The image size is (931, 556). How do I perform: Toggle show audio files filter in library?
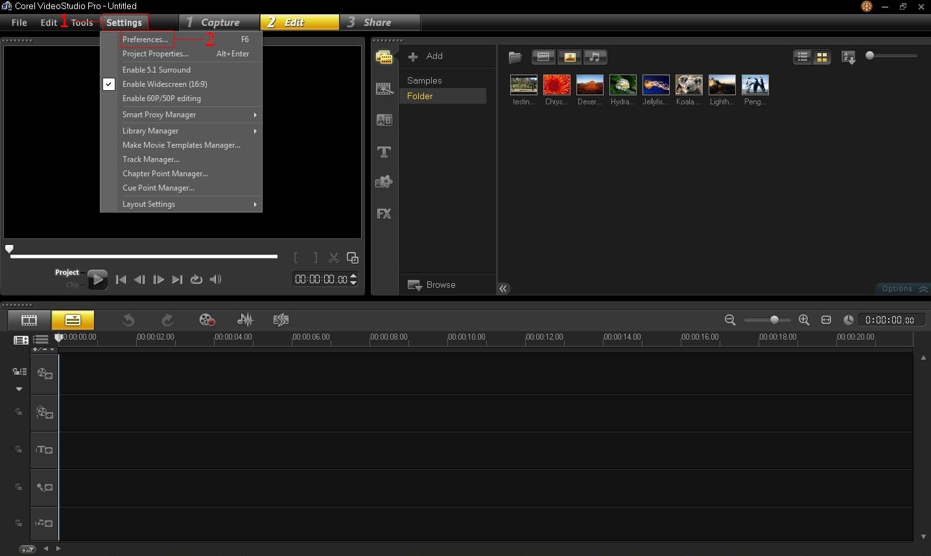pyautogui.click(x=595, y=57)
